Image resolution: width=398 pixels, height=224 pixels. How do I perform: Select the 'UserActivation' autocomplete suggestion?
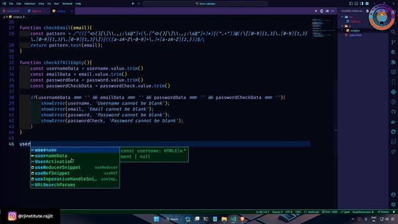(75, 162)
